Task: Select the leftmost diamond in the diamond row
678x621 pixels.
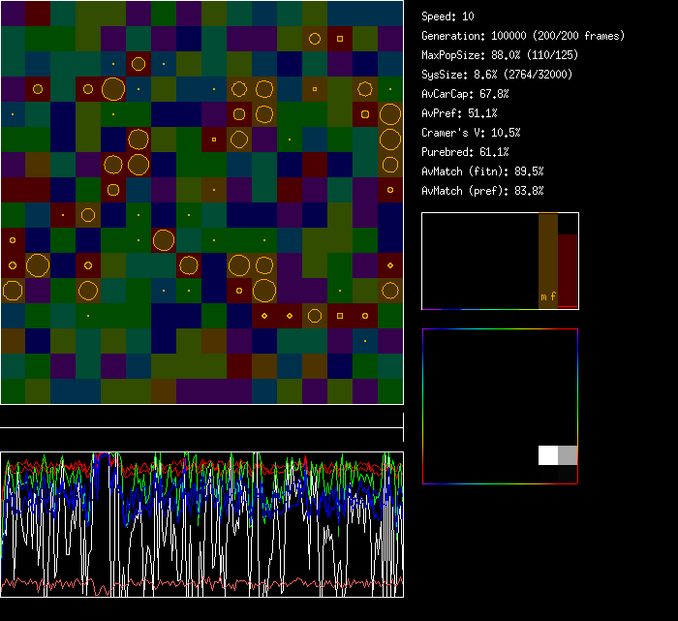Action: pyautogui.click(x=264, y=316)
